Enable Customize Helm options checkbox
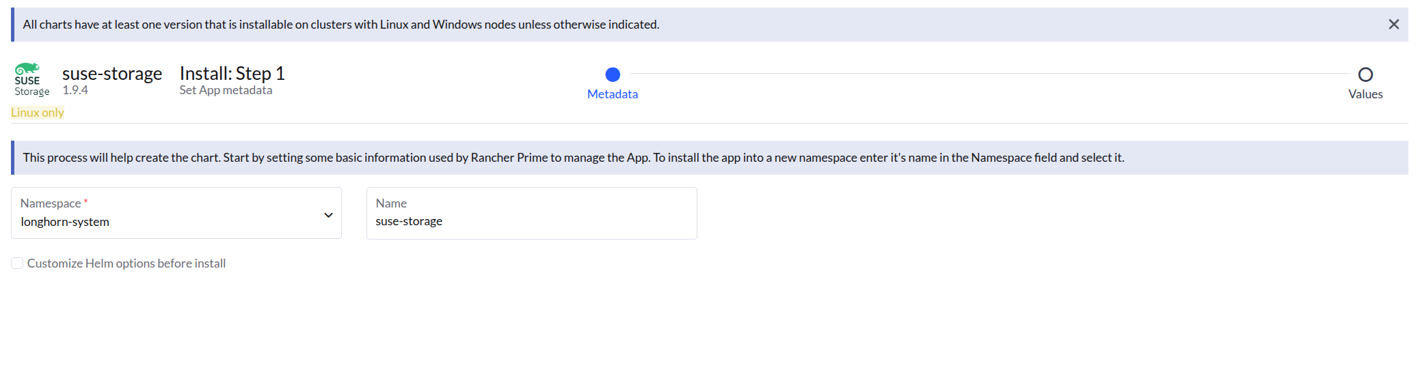 point(17,263)
